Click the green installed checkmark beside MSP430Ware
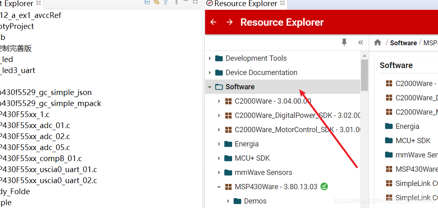The width and height of the screenshot is (438, 208). (x=324, y=186)
